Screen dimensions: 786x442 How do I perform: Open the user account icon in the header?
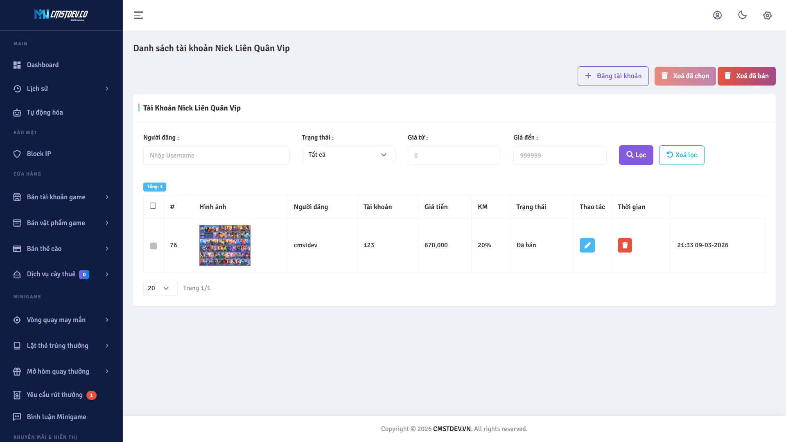(718, 15)
